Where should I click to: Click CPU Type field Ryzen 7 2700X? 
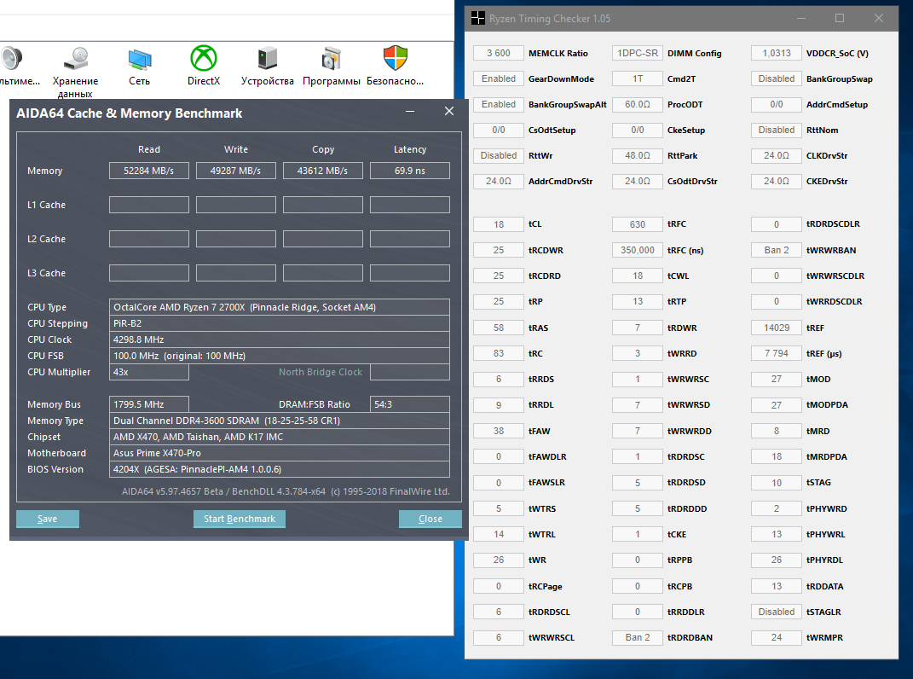(280, 307)
